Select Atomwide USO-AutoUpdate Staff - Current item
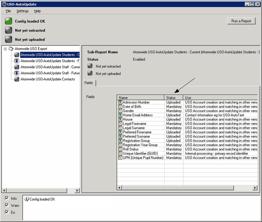 tap(50, 67)
